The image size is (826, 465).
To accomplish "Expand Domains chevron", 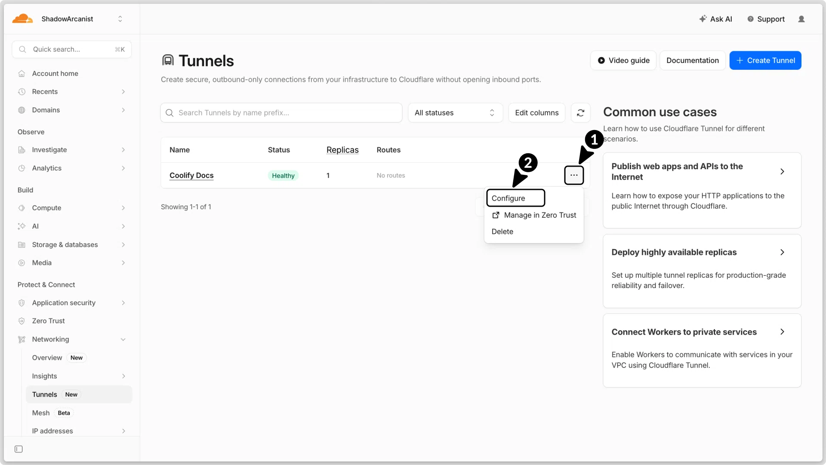I will pyautogui.click(x=123, y=110).
